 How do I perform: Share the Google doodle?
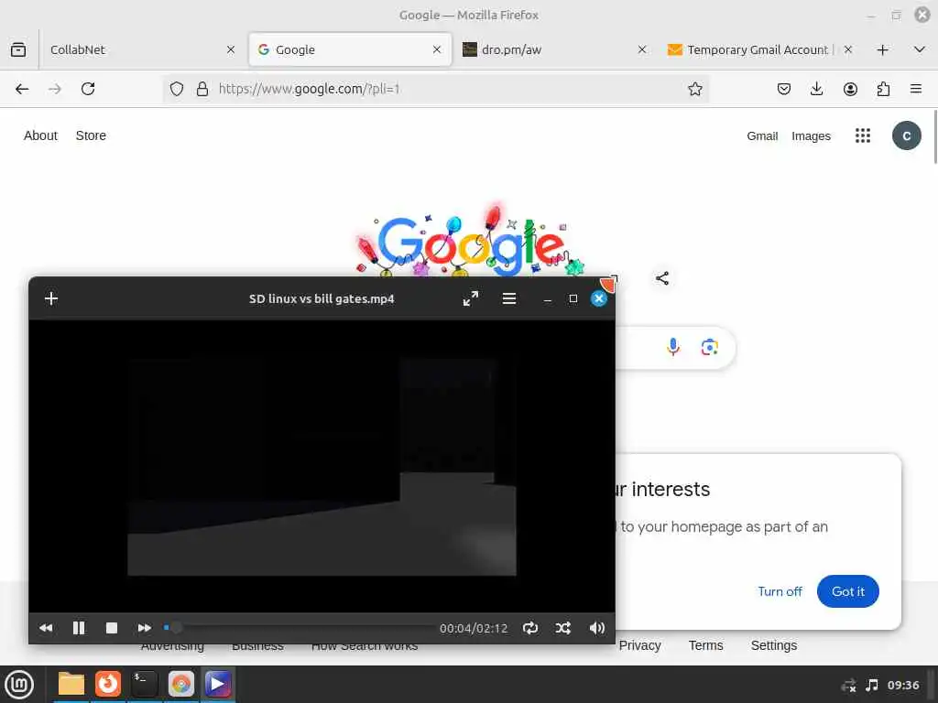point(662,278)
